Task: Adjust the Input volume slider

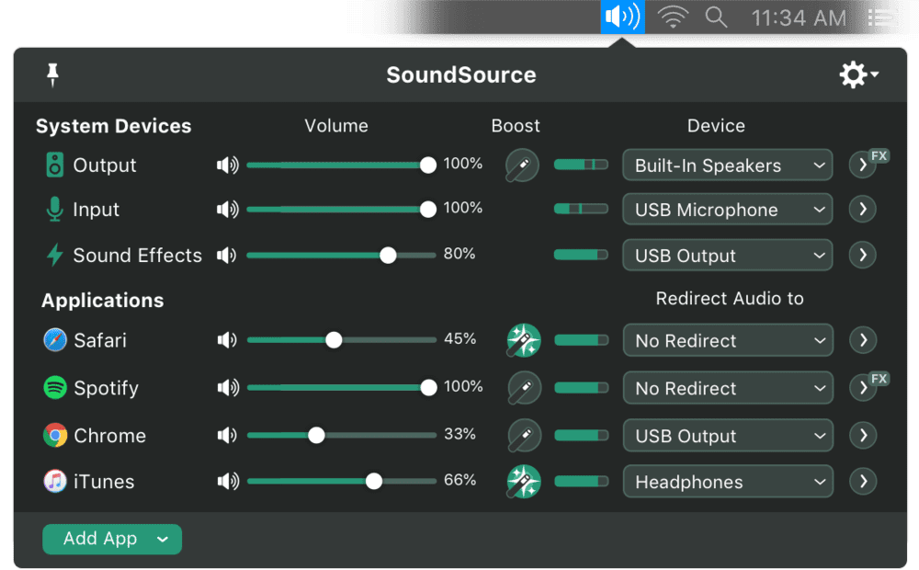Action: click(341, 210)
